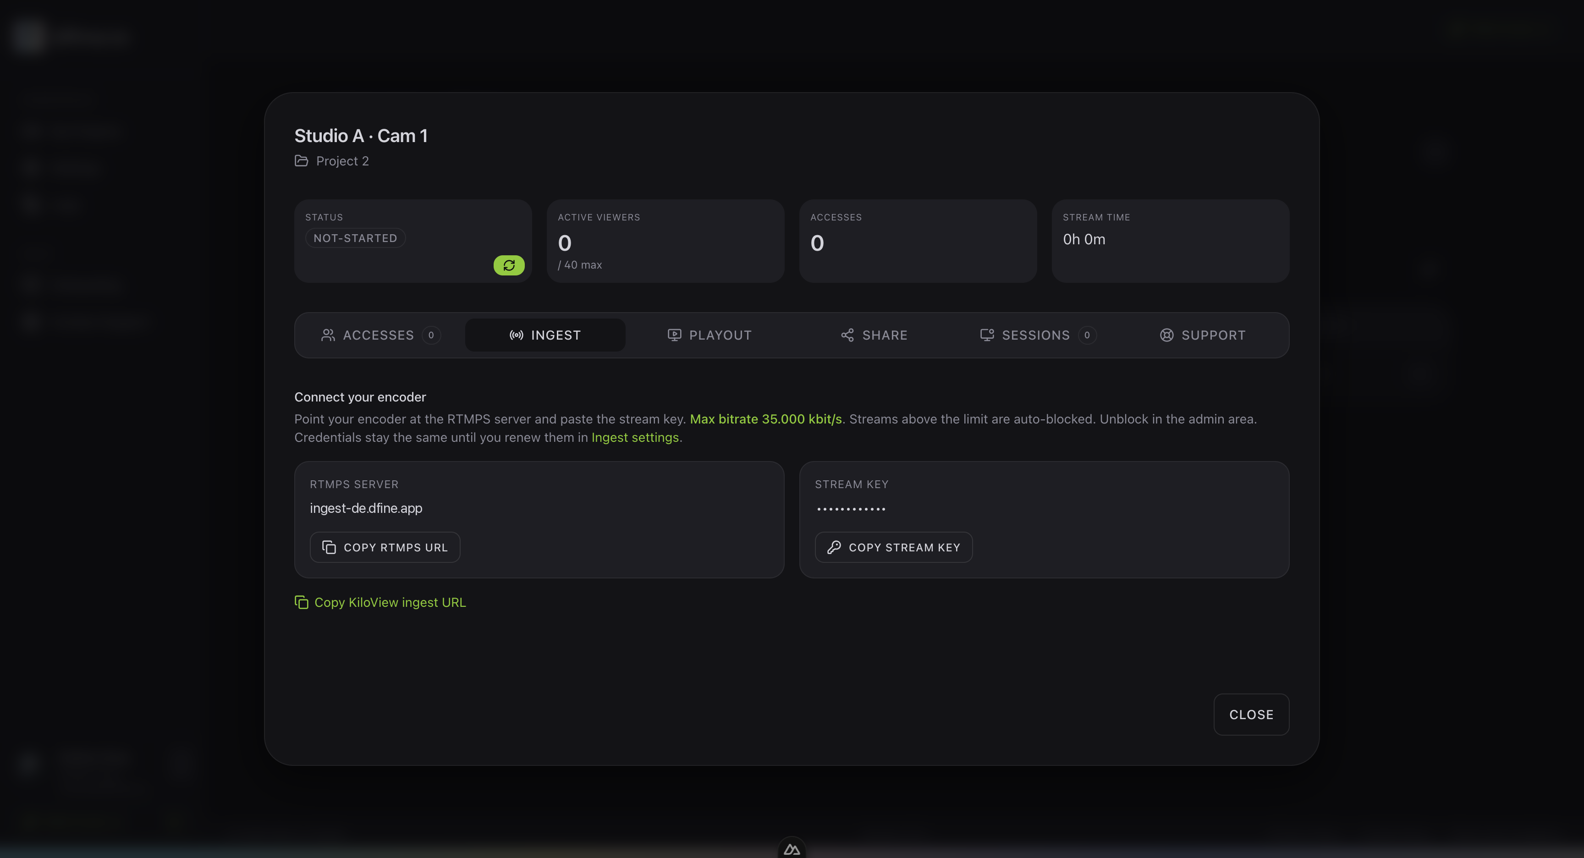Image resolution: width=1584 pixels, height=858 pixels.
Task: Click the Nuxt devtools icon at bottom
Action: point(792,849)
